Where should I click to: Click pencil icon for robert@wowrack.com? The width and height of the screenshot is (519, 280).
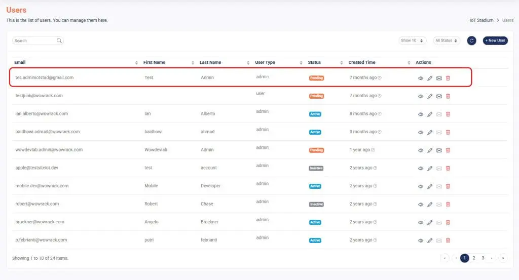click(x=430, y=205)
